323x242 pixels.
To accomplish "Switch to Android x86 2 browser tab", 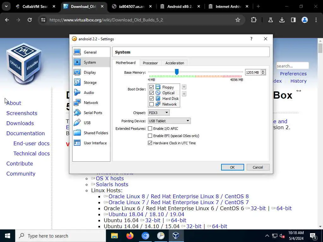I will [x=179, y=6].
